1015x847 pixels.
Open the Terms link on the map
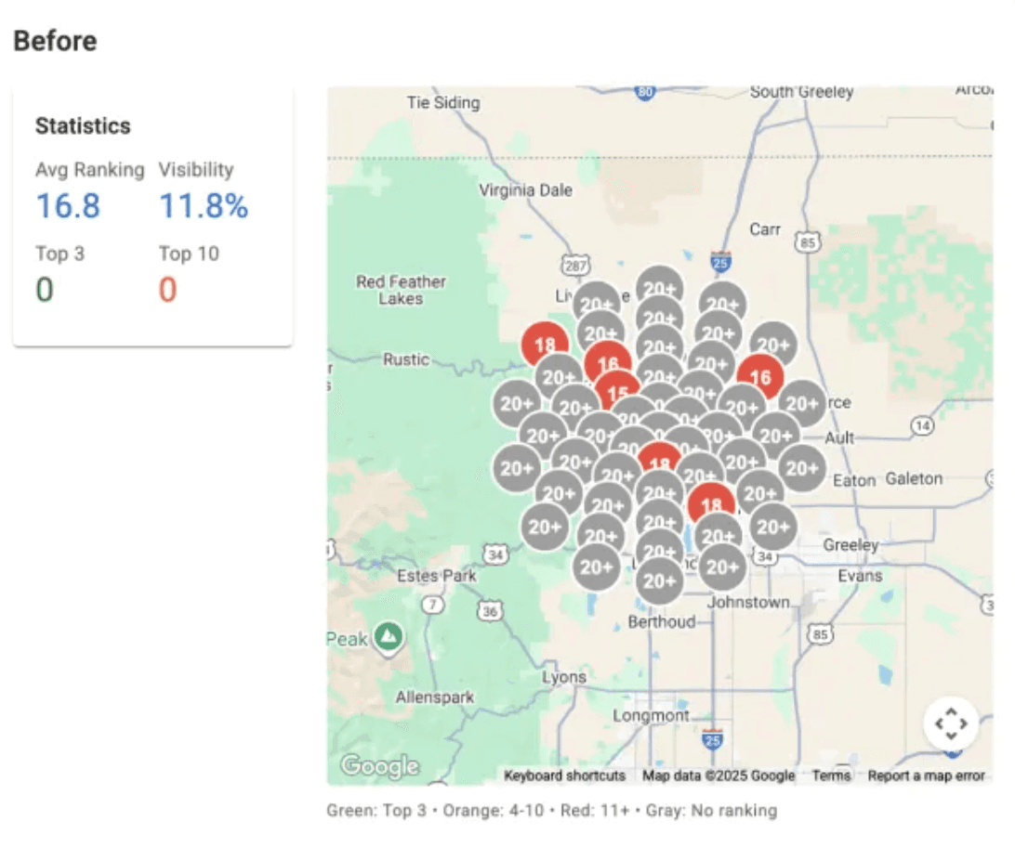coord(831,775)
